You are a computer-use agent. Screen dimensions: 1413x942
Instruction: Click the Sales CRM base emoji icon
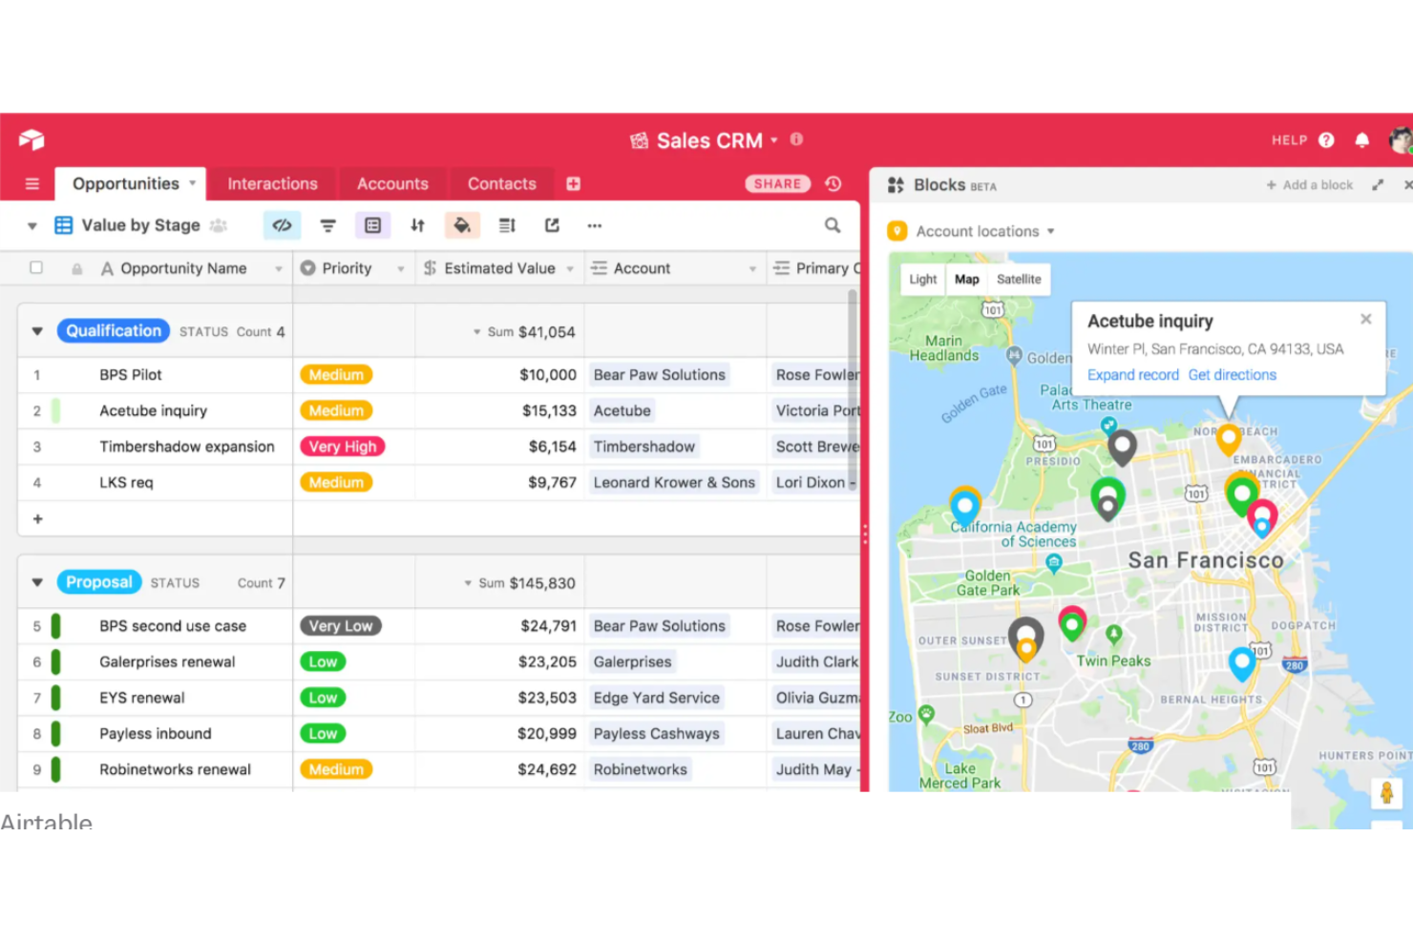tap(639, 141)
